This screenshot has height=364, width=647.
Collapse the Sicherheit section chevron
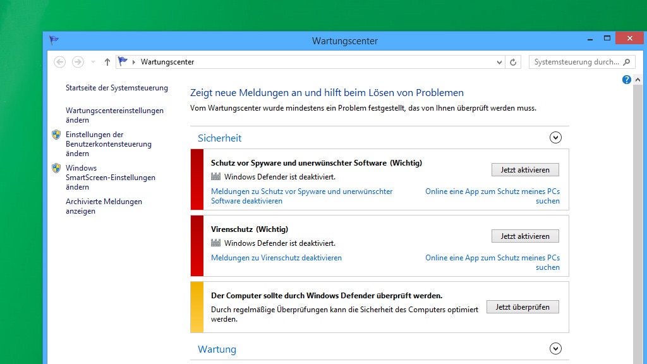[555, 137]
